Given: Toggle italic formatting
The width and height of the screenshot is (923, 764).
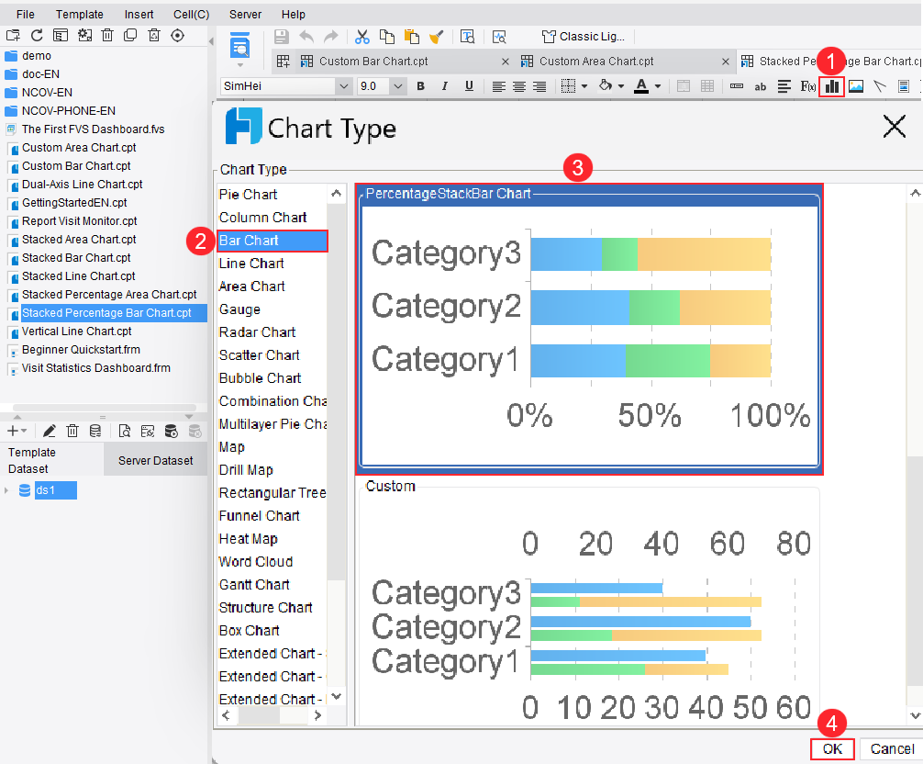Looking at the screenshot, I should pyautogui.click(x=444, y=86).
